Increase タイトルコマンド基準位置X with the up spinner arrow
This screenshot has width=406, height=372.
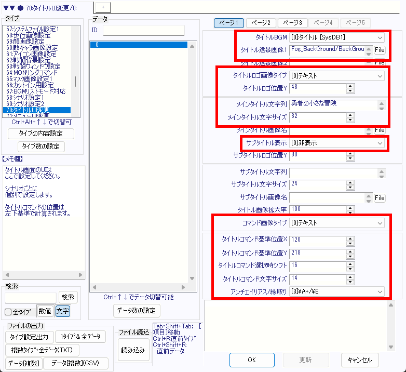pos(350,237)
